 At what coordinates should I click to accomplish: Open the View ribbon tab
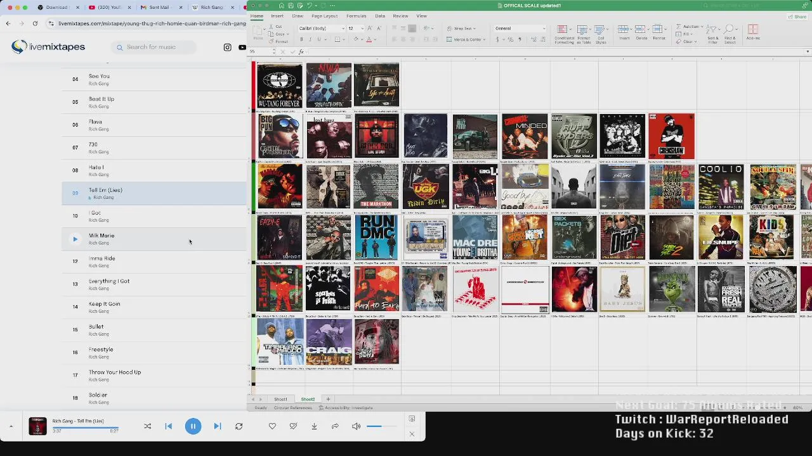(421, 16)
